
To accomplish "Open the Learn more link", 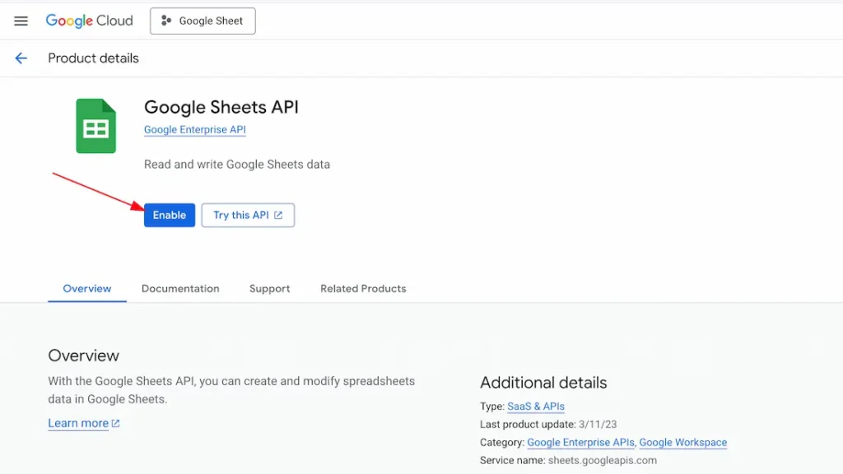I will coord(78,424).
